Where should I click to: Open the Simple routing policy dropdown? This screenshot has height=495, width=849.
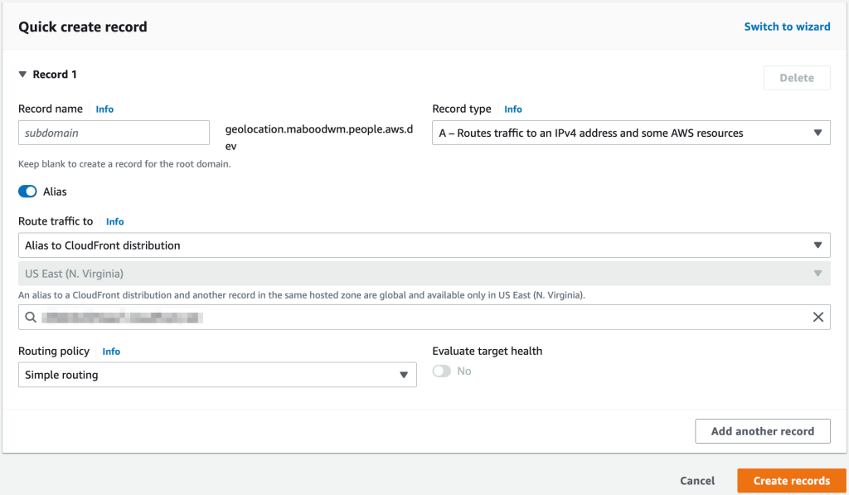[x=217, y=375]
